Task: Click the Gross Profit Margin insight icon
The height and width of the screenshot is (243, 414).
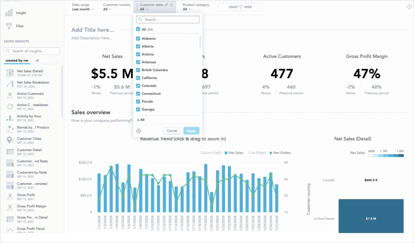Action: pos(10,208)
